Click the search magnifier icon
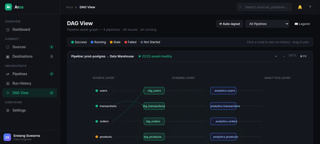The height and width of the screenshot is (144, 320). [x=240, y=7]
